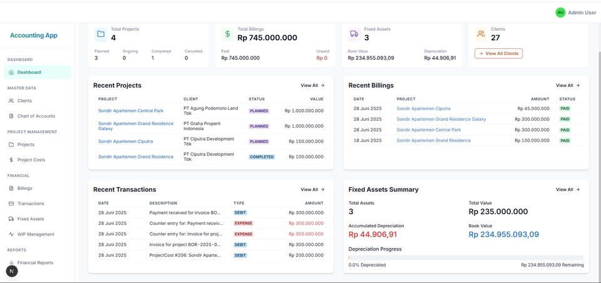Click the Payment received for invoice transaction
This screenshot has width=601, height=283.
coord(185,212)
